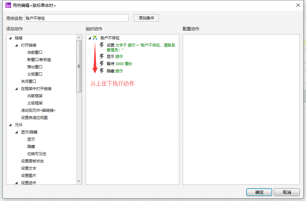Add the 设置面板状态 action
This screenshot has height=201, width=306.
point(32,161)
